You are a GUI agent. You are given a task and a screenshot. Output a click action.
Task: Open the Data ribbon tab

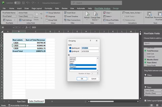point(57,8)
